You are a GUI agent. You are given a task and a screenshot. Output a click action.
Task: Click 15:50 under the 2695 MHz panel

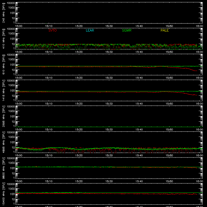(x=169, y=130)
